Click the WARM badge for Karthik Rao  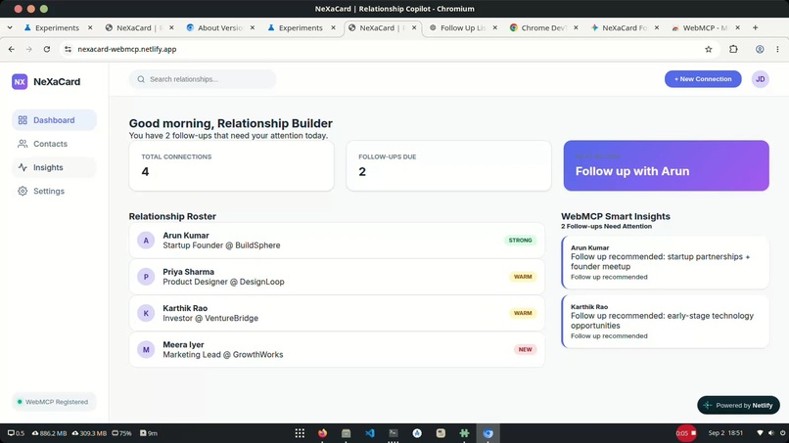coord(523,313)
